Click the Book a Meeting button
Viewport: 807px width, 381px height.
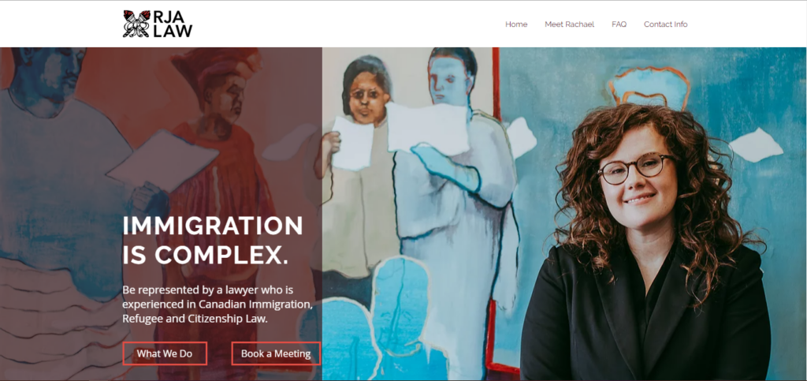tap(276, 353)
